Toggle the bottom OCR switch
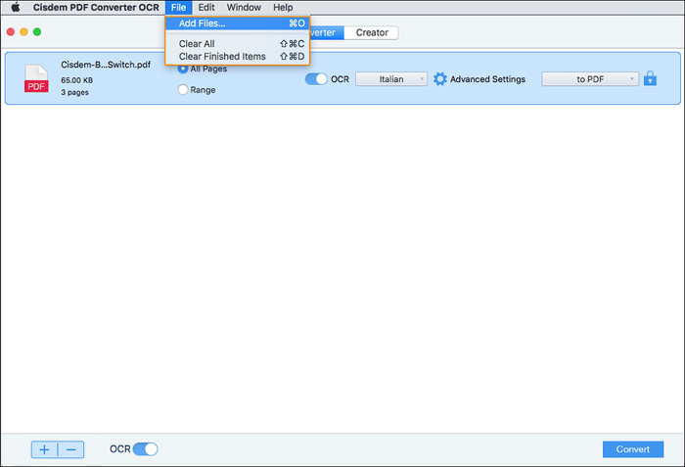685x467 pixels. click(145, 449)
